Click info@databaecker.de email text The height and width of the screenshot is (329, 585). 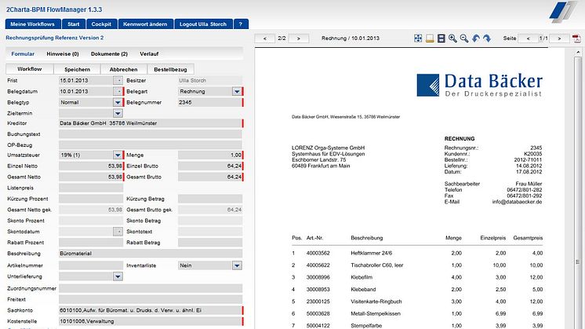click(x=517, y=202)
